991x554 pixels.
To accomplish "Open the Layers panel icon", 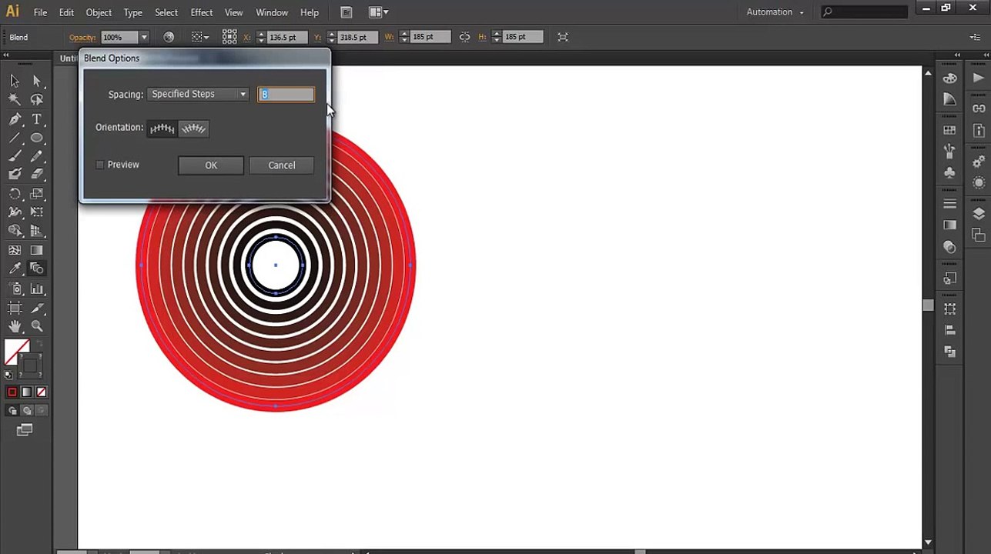I will click(x=979, y=214).
